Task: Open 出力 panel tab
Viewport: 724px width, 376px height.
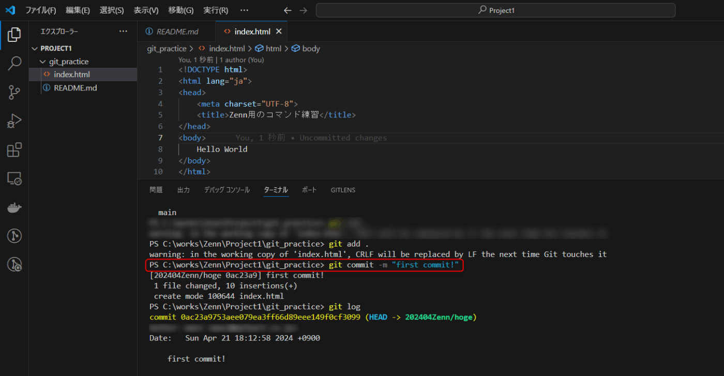Action: click(x=184, y=190)
